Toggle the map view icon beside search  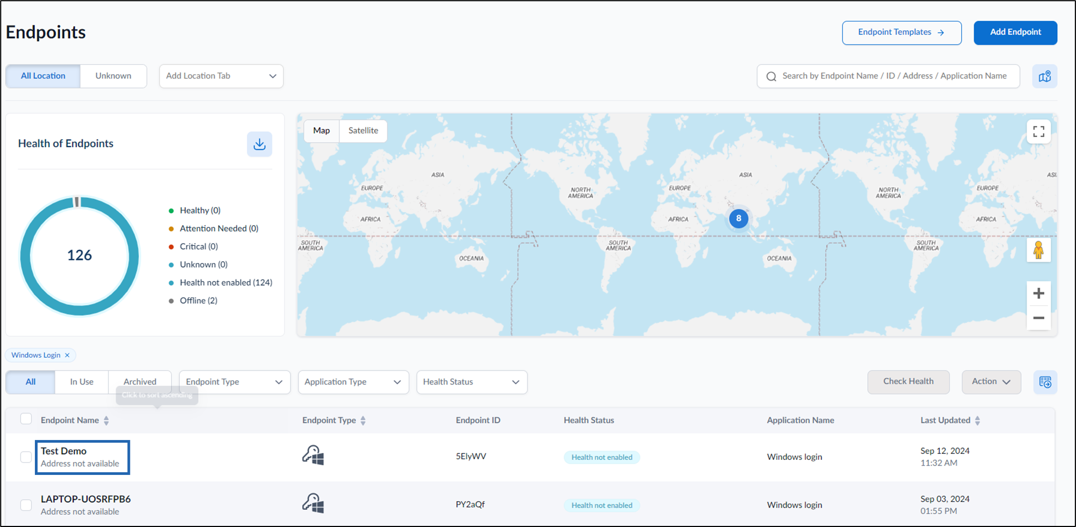click(1044, 76)
